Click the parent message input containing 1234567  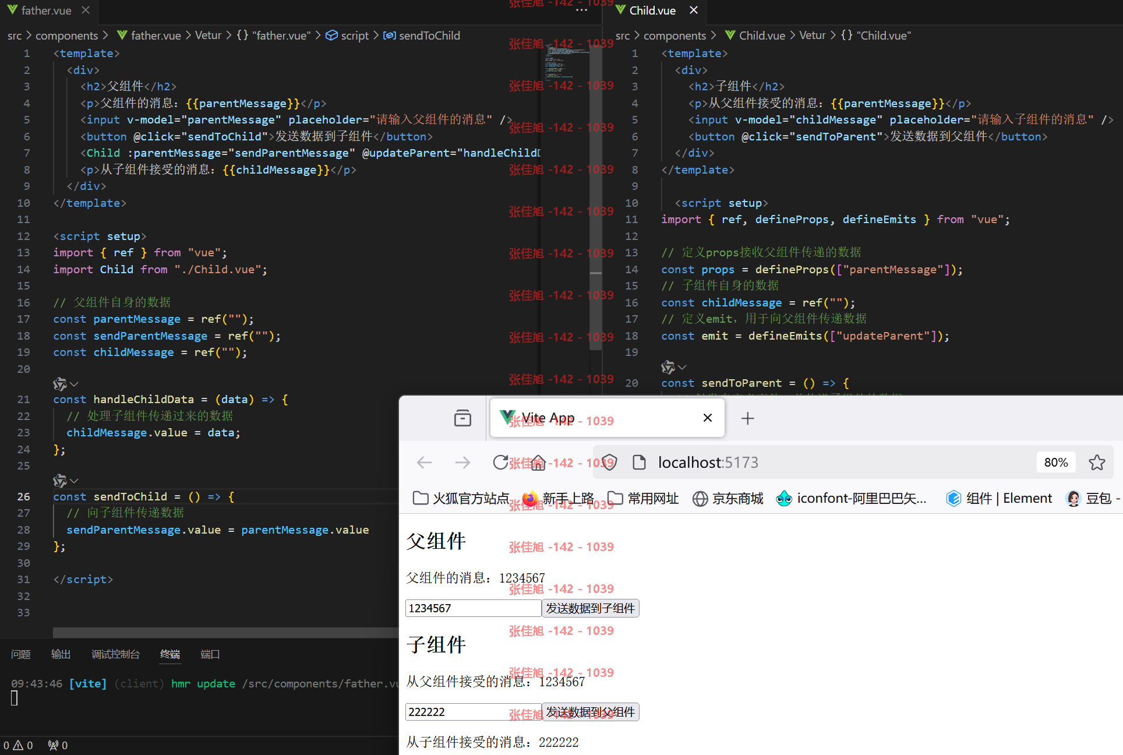[473, 608]
